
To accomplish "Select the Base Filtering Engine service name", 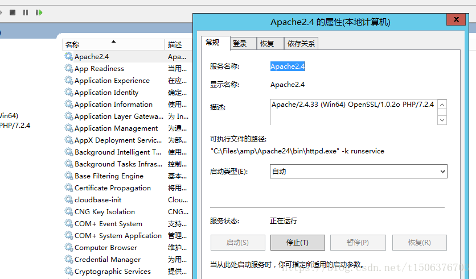I will 109,176.
